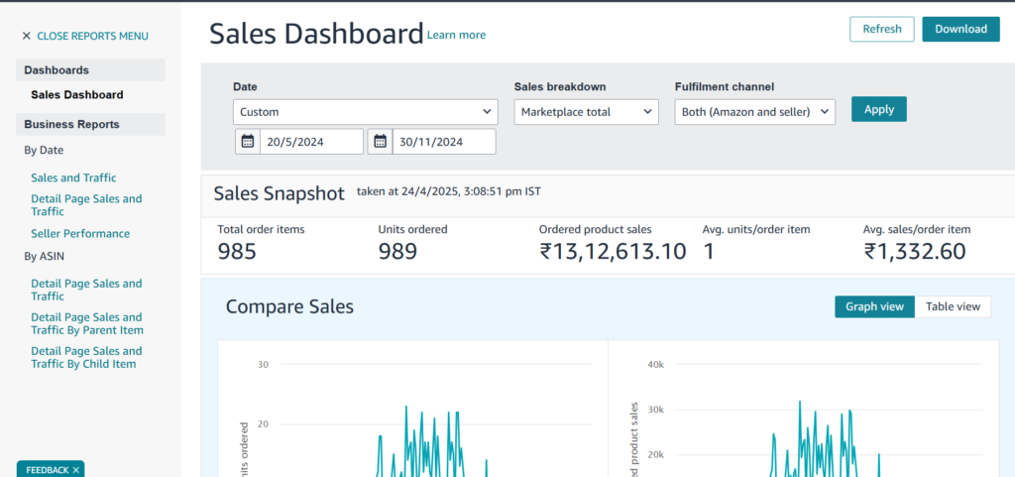1015x477 pixels.
Task: Click the Avg. units/order item value 1
Action: [708, 251]
